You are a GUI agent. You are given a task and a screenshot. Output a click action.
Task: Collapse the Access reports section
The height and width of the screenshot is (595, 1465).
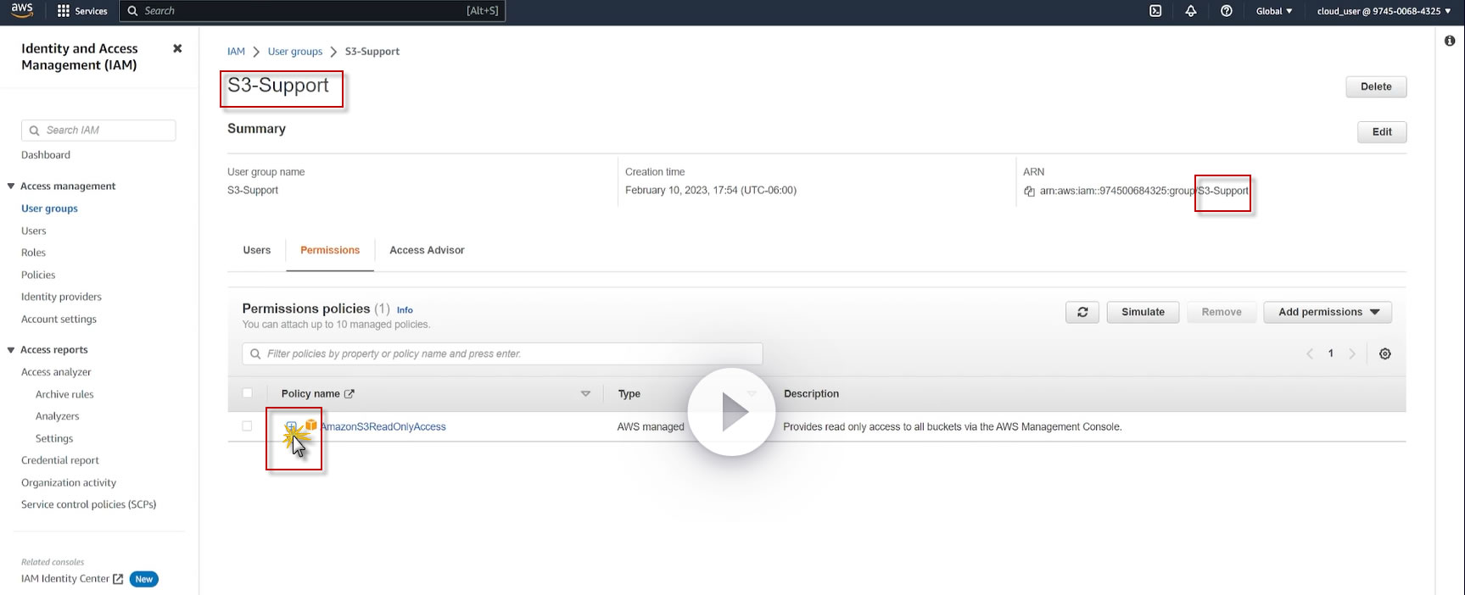point(11,350)
